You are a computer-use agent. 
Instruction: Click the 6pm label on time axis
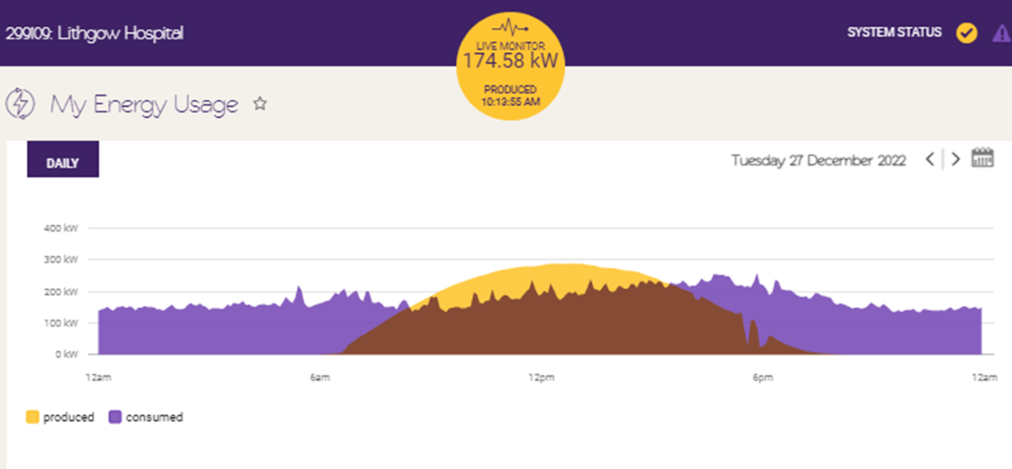click(762, 378)
